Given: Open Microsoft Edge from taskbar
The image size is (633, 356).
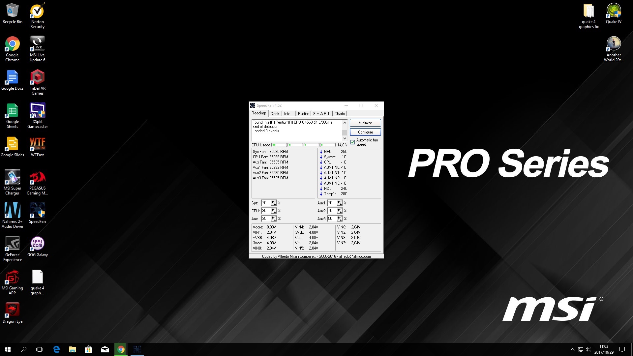Looking at the screenshot, I should (56, 349).
